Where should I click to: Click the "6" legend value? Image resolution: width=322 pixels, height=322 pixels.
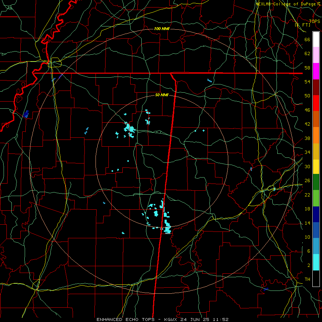click(x=309, y=251)
